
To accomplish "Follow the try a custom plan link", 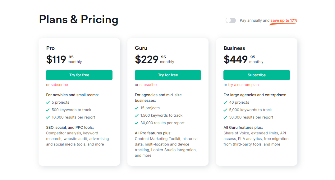I will (243, 85).
